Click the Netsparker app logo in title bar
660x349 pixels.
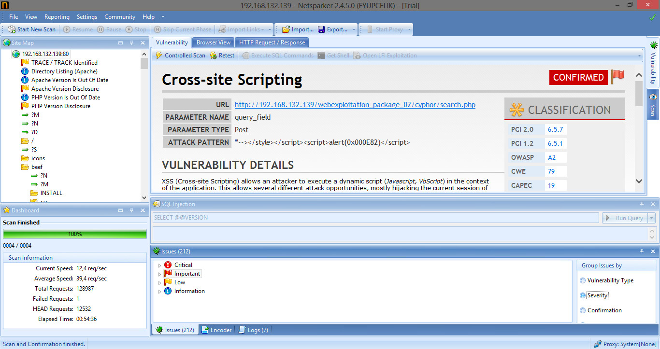(5, 5)
